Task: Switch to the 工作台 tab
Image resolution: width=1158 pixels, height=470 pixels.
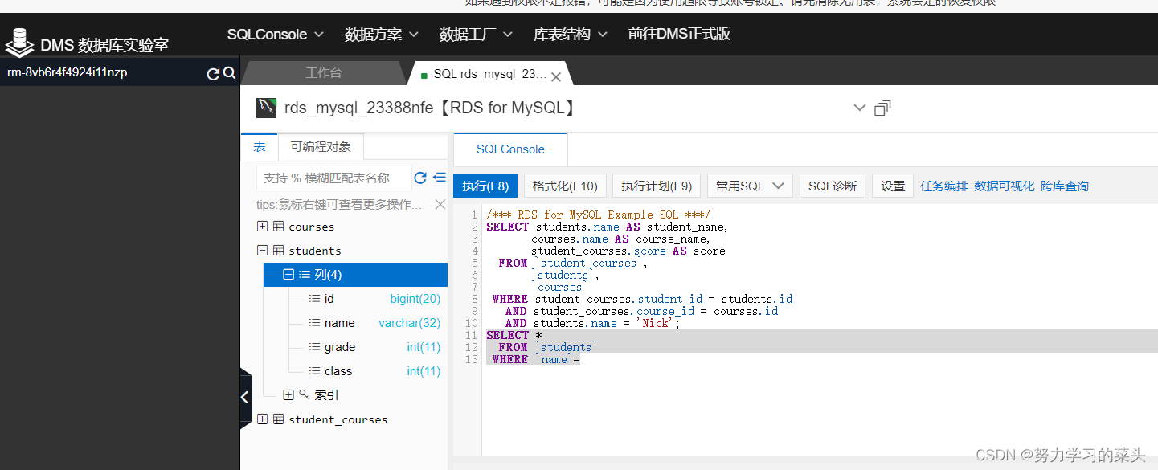Action: coord(323,73)
